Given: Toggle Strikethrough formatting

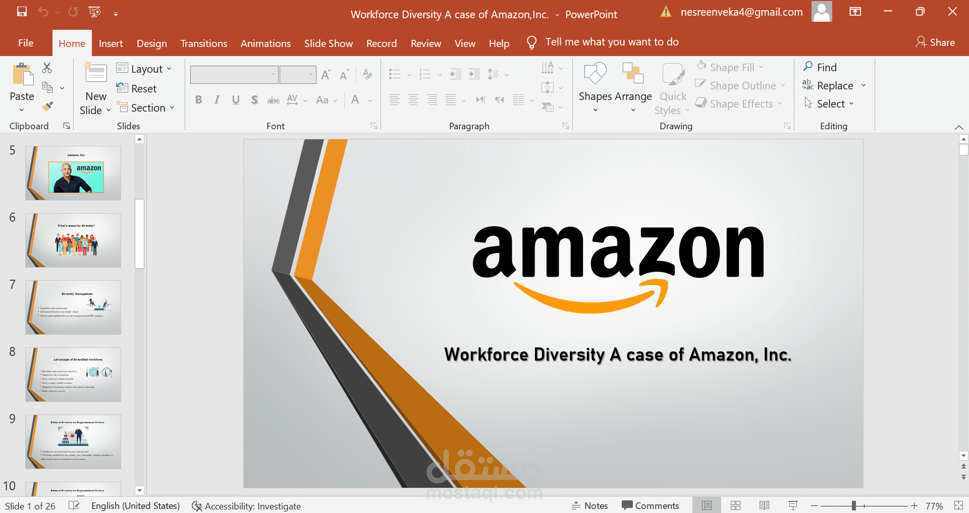Looking at the screenshot, I should [x=273, y=100].
